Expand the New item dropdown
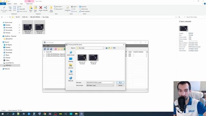 coord(58,6)
